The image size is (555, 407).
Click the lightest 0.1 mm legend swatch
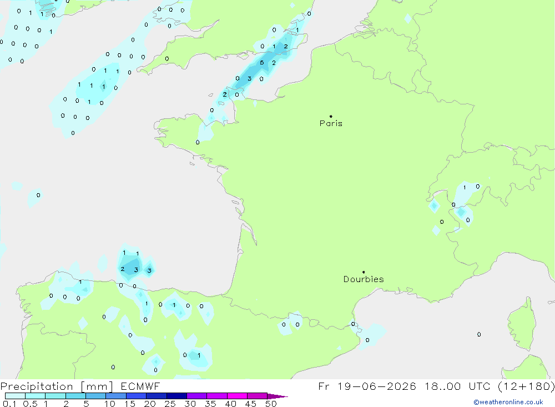click(15, 396)
